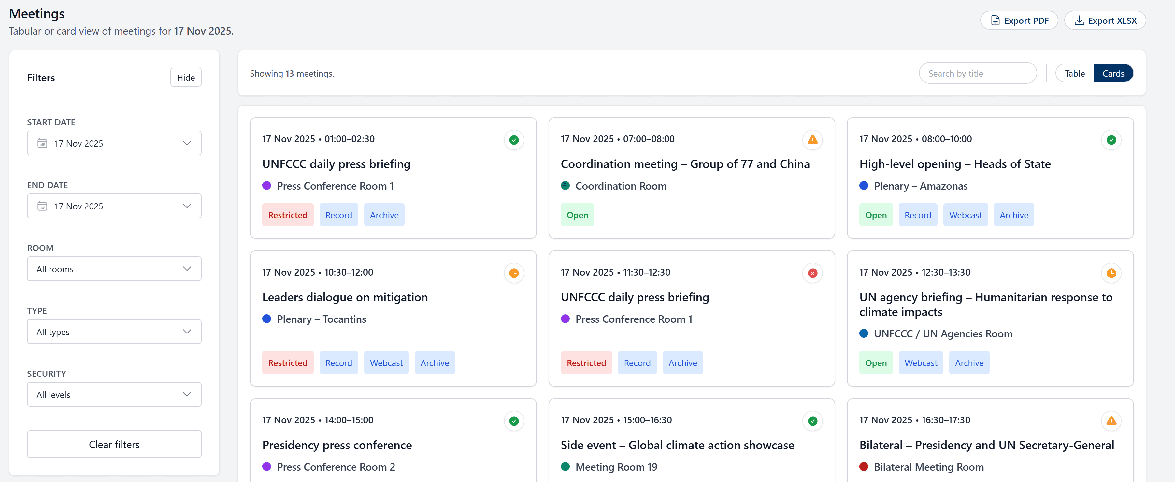Click the red cancelled icon on the 11:30–12:30 briefing card

pyautogui.click(x=812, y=273)
